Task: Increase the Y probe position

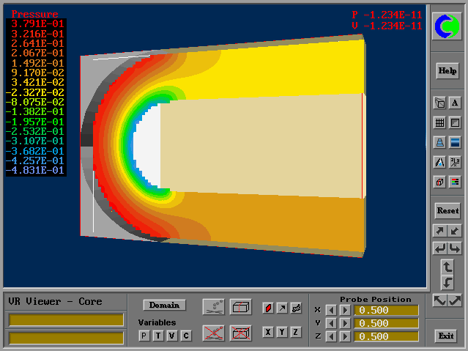Action: click(344, 323)
